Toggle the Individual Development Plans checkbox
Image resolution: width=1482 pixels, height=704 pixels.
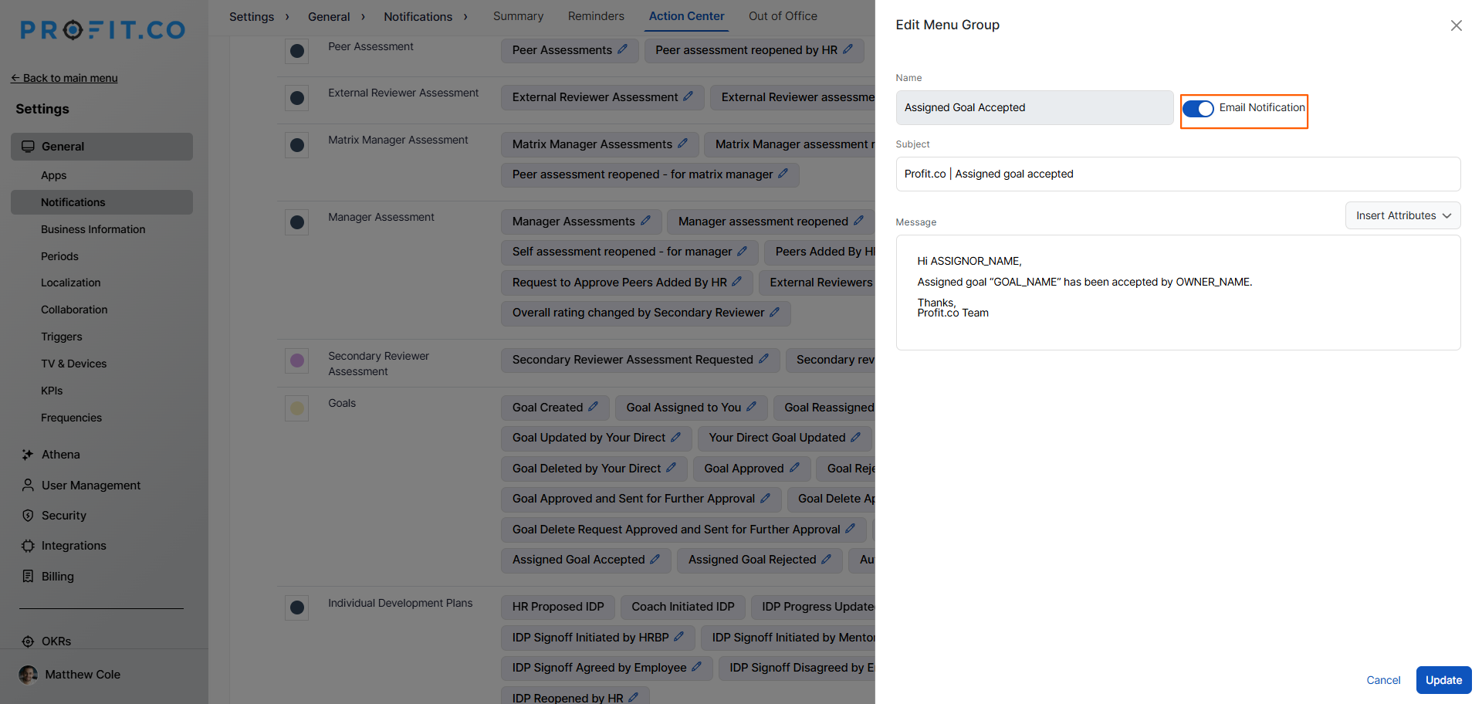click(297, 608)
